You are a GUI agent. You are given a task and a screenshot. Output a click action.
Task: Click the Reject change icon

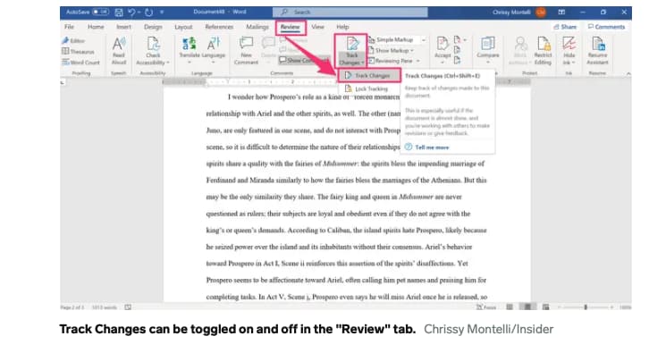[x=458, y=40]
